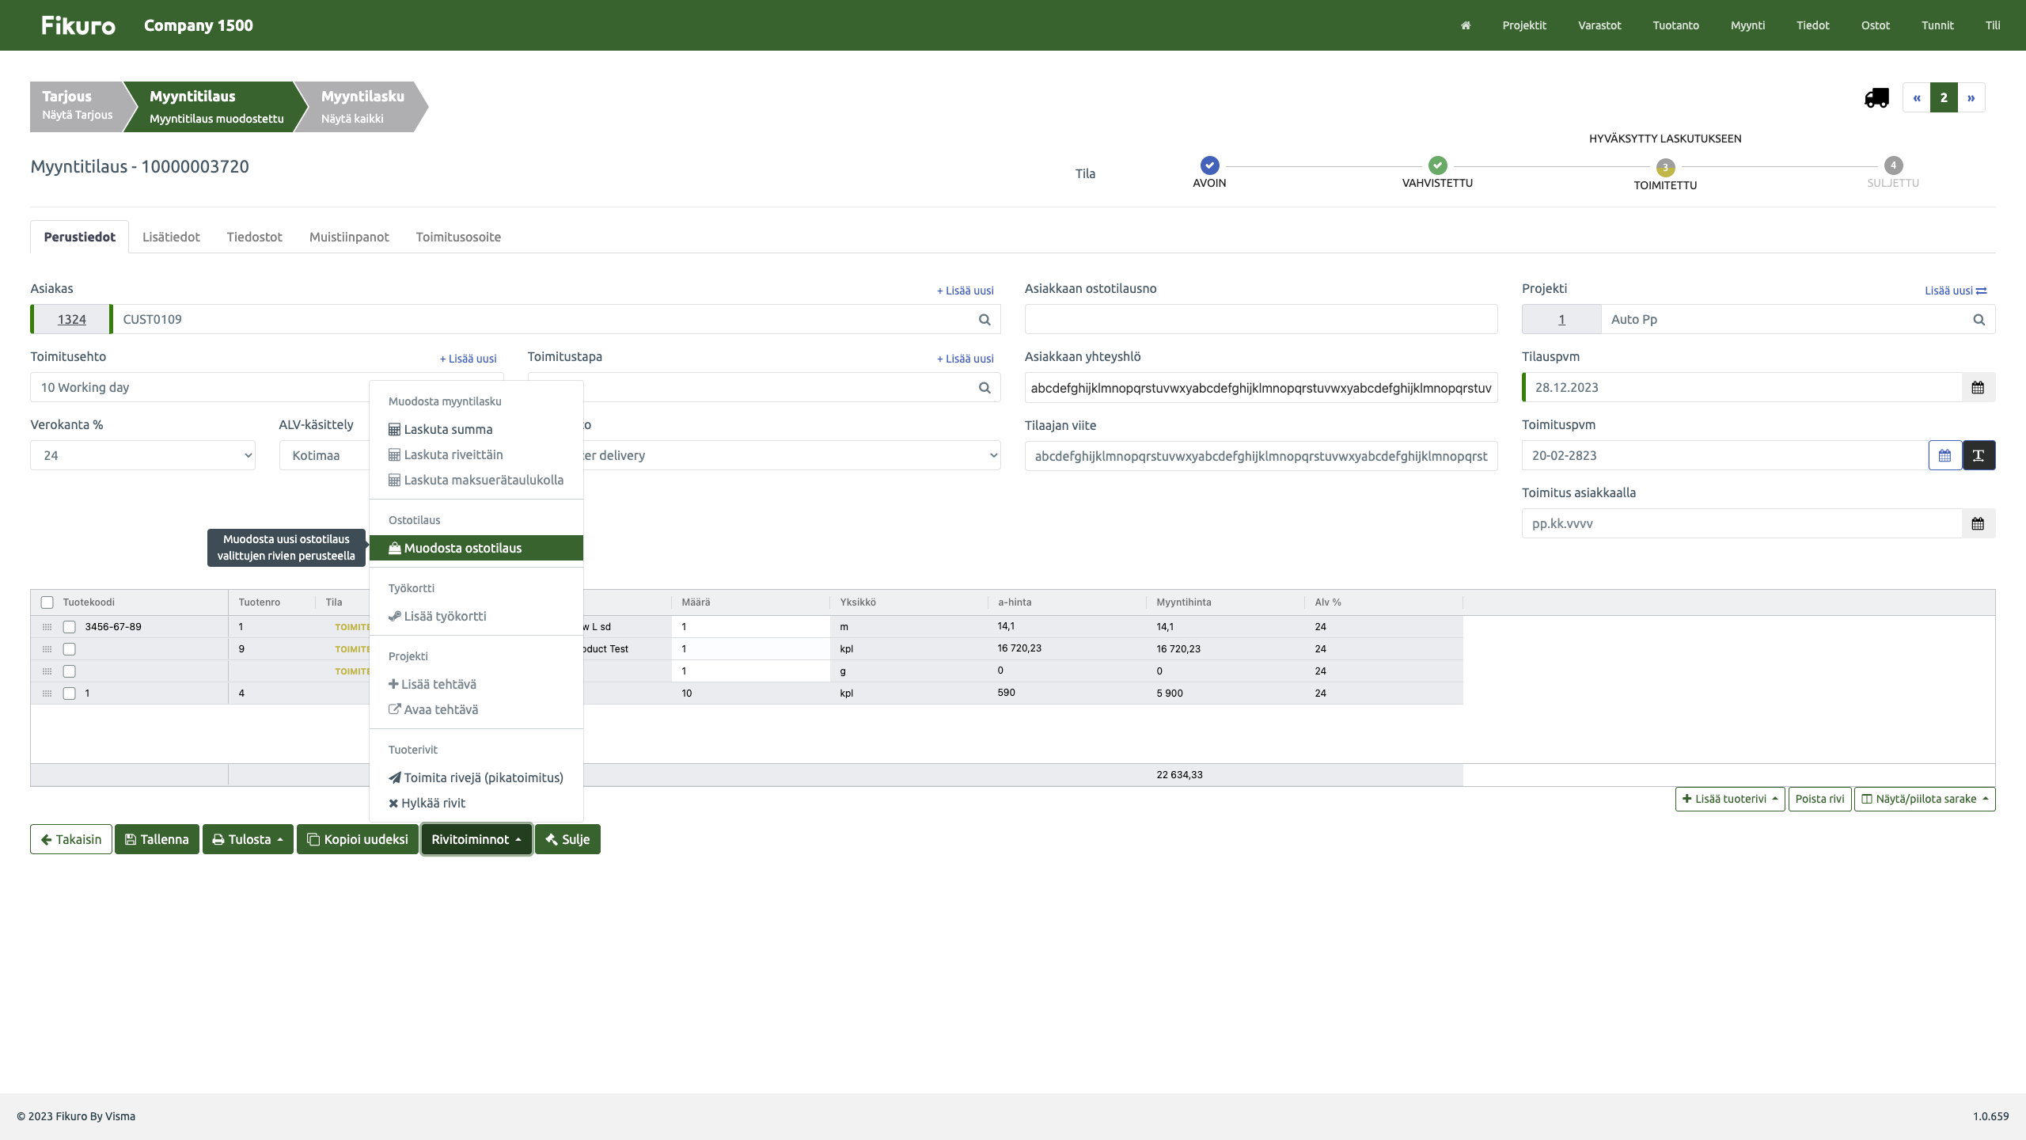This screenshot has height=1140, width=2026.
Task: Focus the Asiakkaan ostotilausno input field
Action: click(x=1261, y=319)
